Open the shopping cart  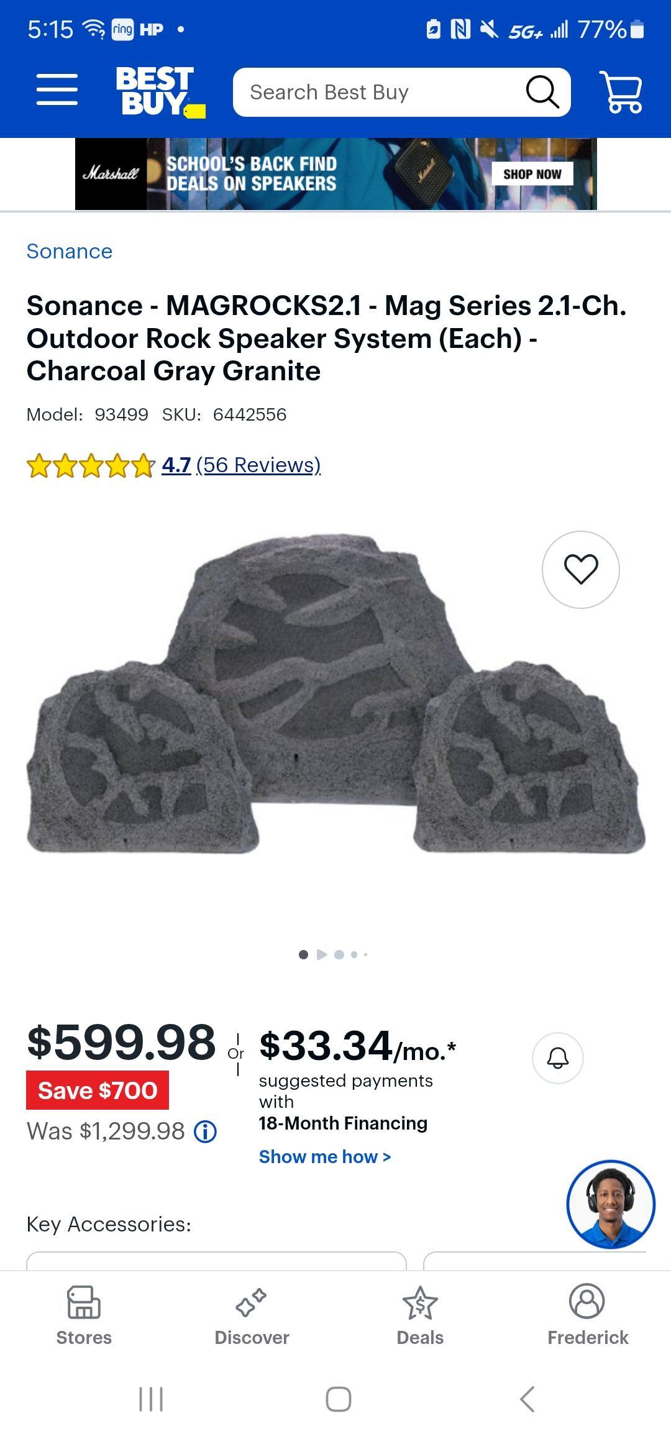(621, 92)
